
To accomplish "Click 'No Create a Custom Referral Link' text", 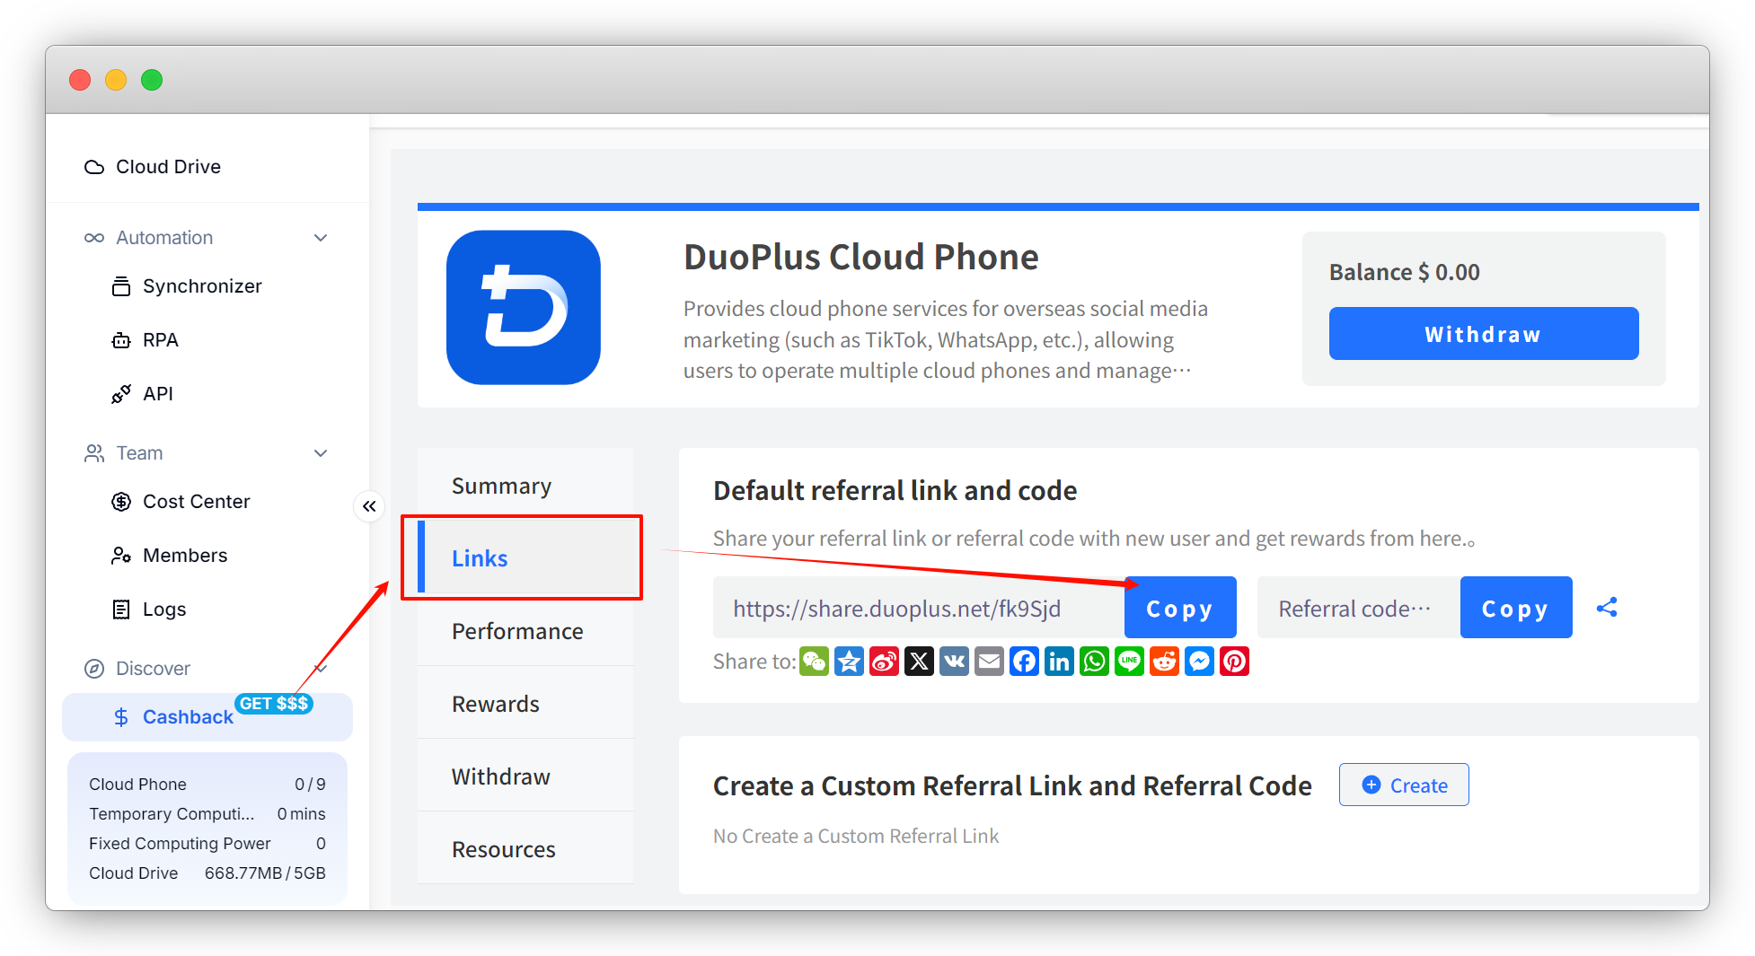I will pos(856,836).
